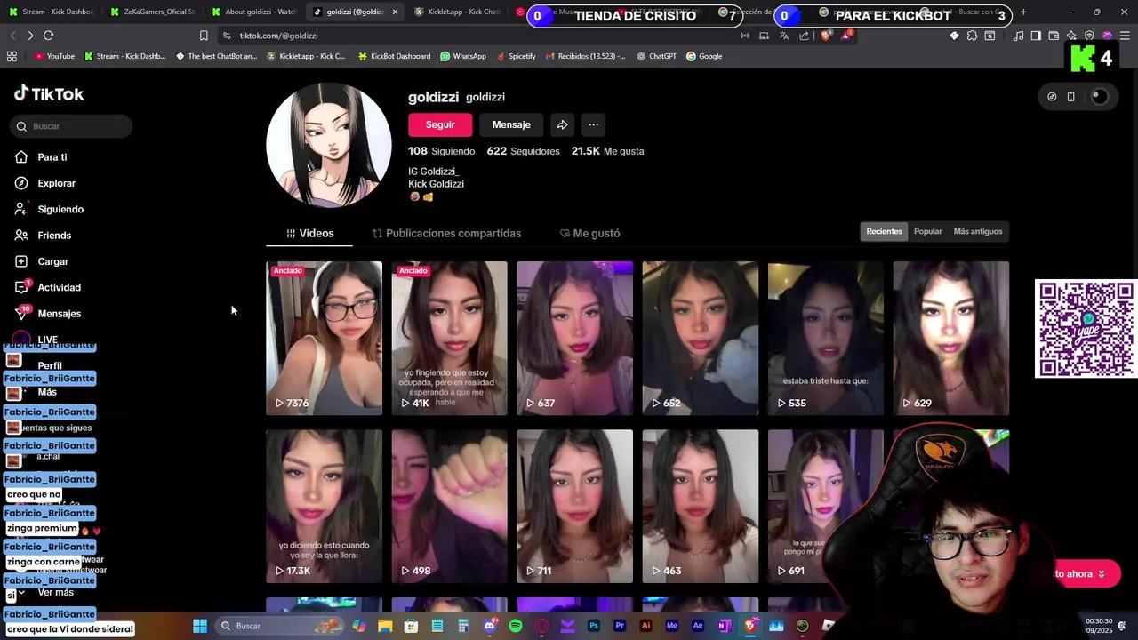Open the Siguiendo count 108

click(x=441, y=151)
